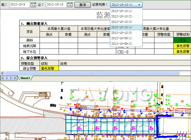Select record 2012-10-15(3) in list
Image resolution: width=191 pixels, height=140 pixels.
(126, 22)
